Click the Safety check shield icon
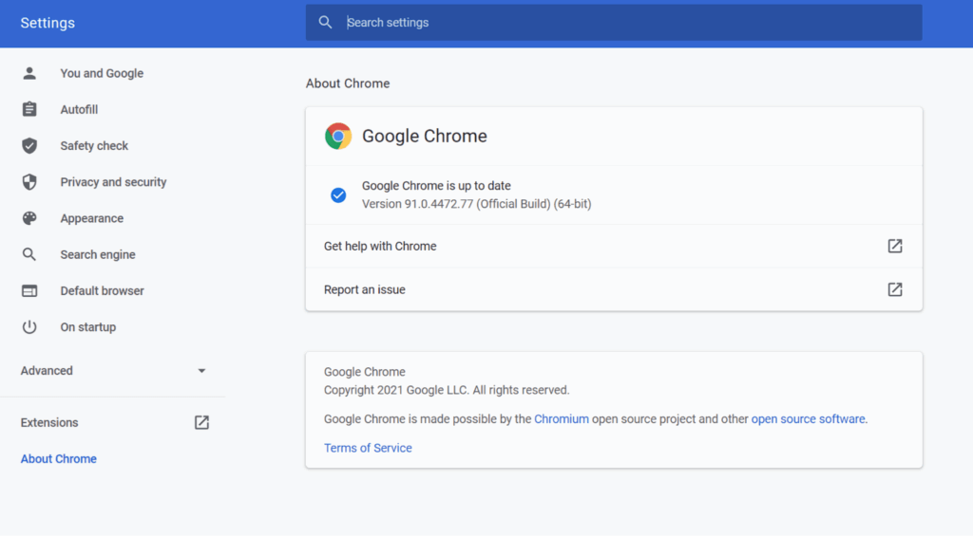 click(x=29, y=145)
